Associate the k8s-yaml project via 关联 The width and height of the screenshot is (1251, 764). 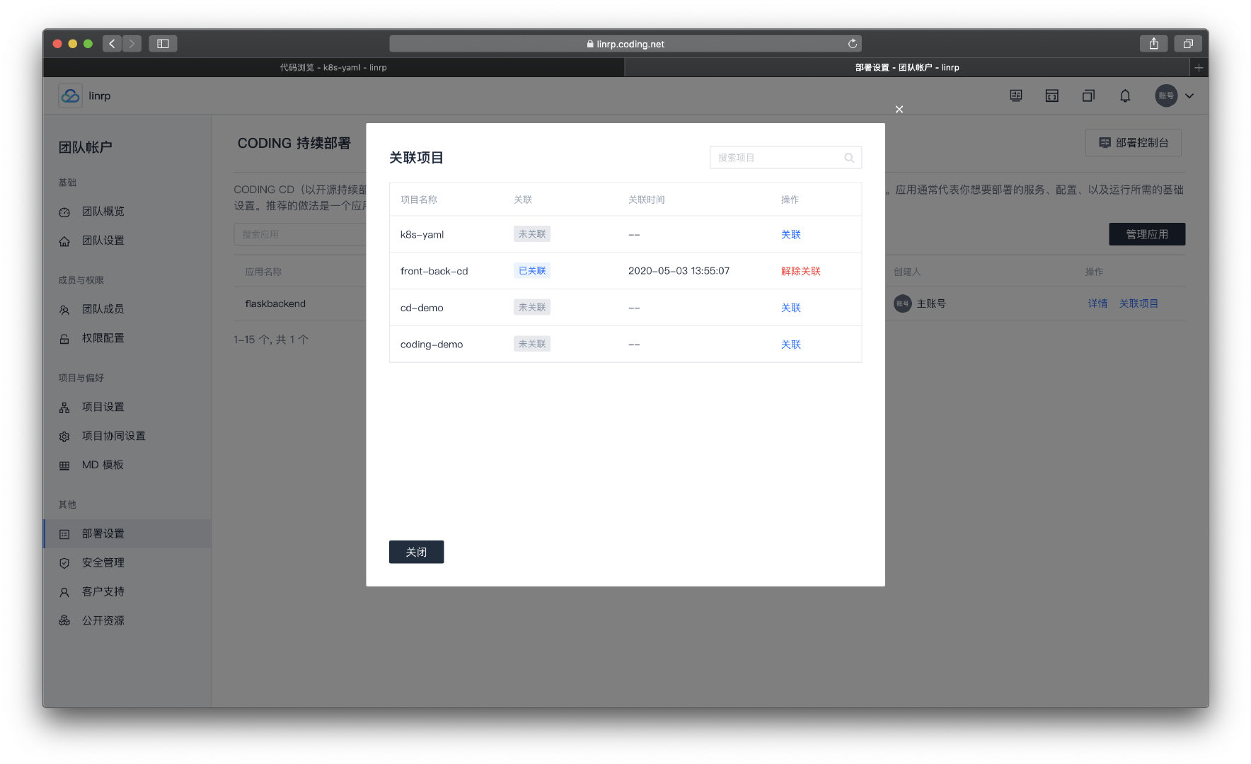click(x=790, y=234)
